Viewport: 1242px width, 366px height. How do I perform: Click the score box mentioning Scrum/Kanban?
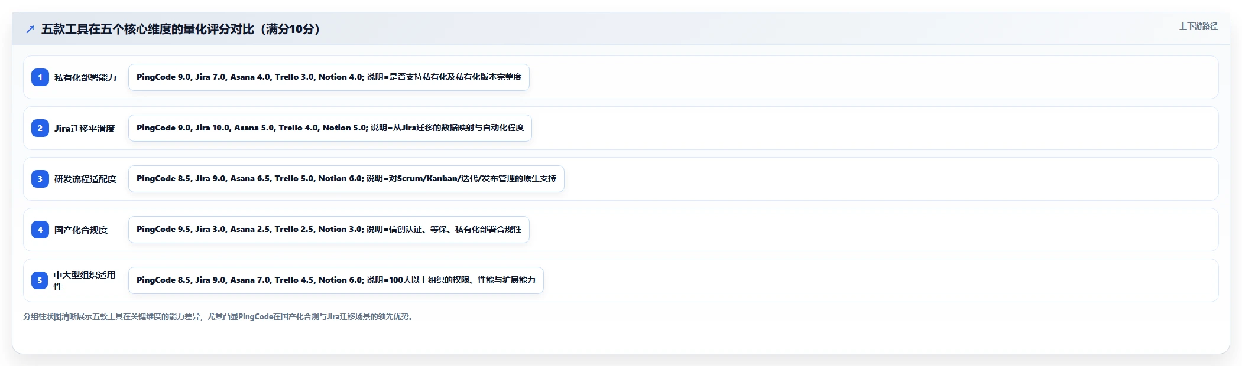coord(346,179)
